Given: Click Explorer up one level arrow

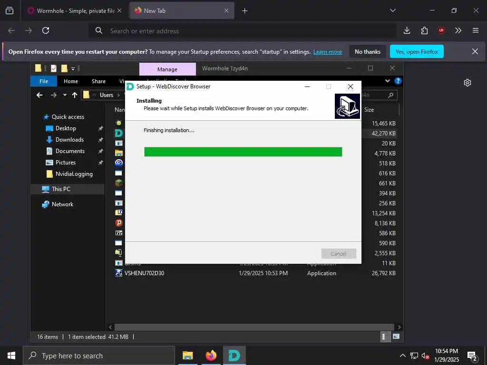Looking at the screenshot, I should [75, 95].
